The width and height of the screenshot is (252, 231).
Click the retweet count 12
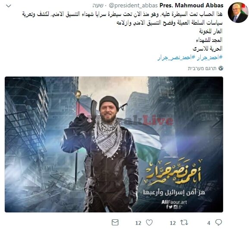(x=173, y=223)
